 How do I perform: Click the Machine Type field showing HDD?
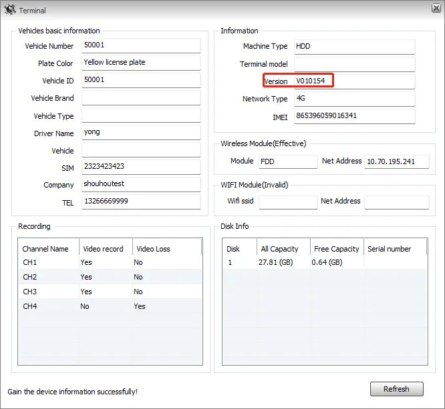pyautogui.click(x=355, y=47)
